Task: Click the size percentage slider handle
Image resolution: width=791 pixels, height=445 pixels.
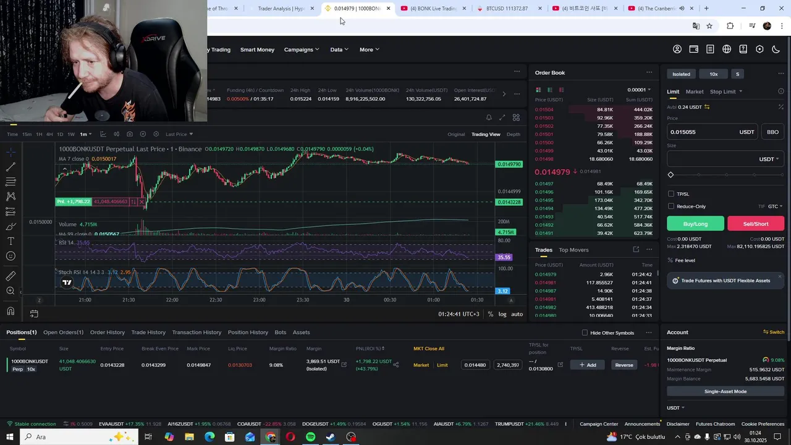Action: coord(670,175)
